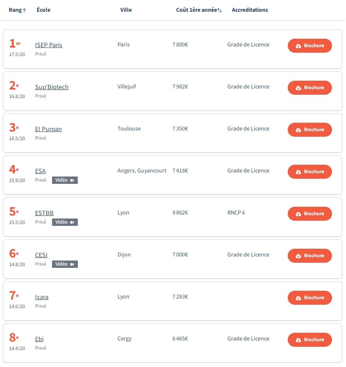346x367 pixels.
Task: Open the Sup'Biotech school page
Action: [52, 87]
